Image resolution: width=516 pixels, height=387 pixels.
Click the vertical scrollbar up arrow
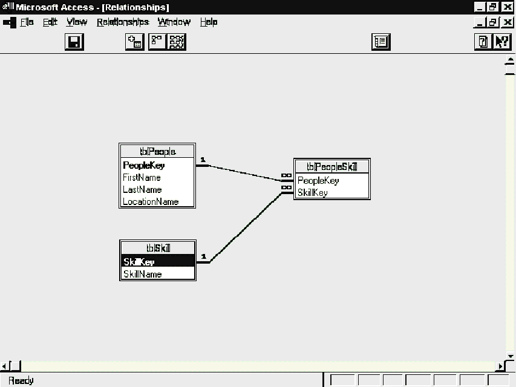[509, 62]
